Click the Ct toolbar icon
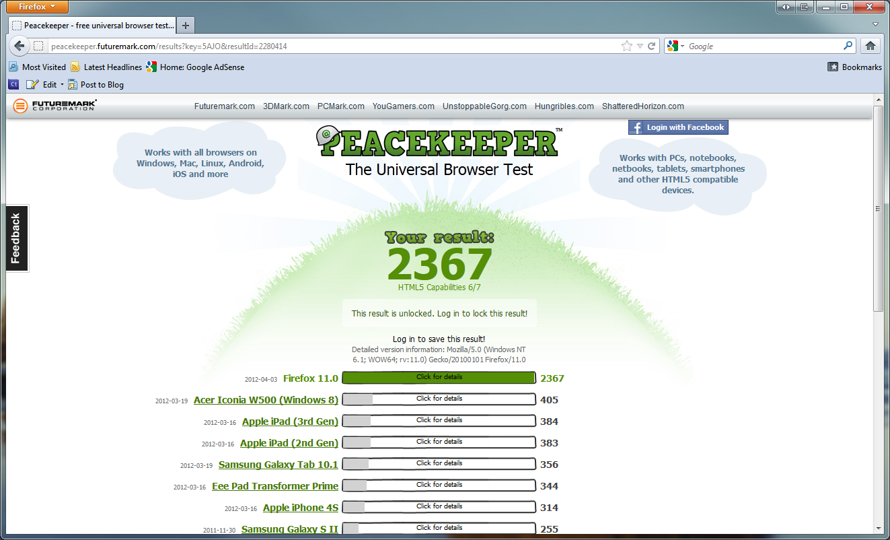The height and width of the screenshot is (540, 890). (x=13, y=84)
